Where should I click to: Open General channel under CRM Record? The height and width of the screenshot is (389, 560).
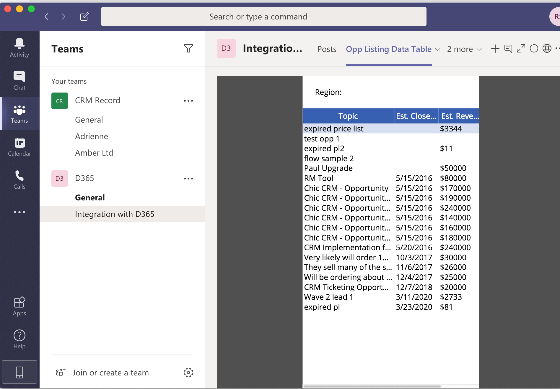pyautogui.click(x=89, y=120)
